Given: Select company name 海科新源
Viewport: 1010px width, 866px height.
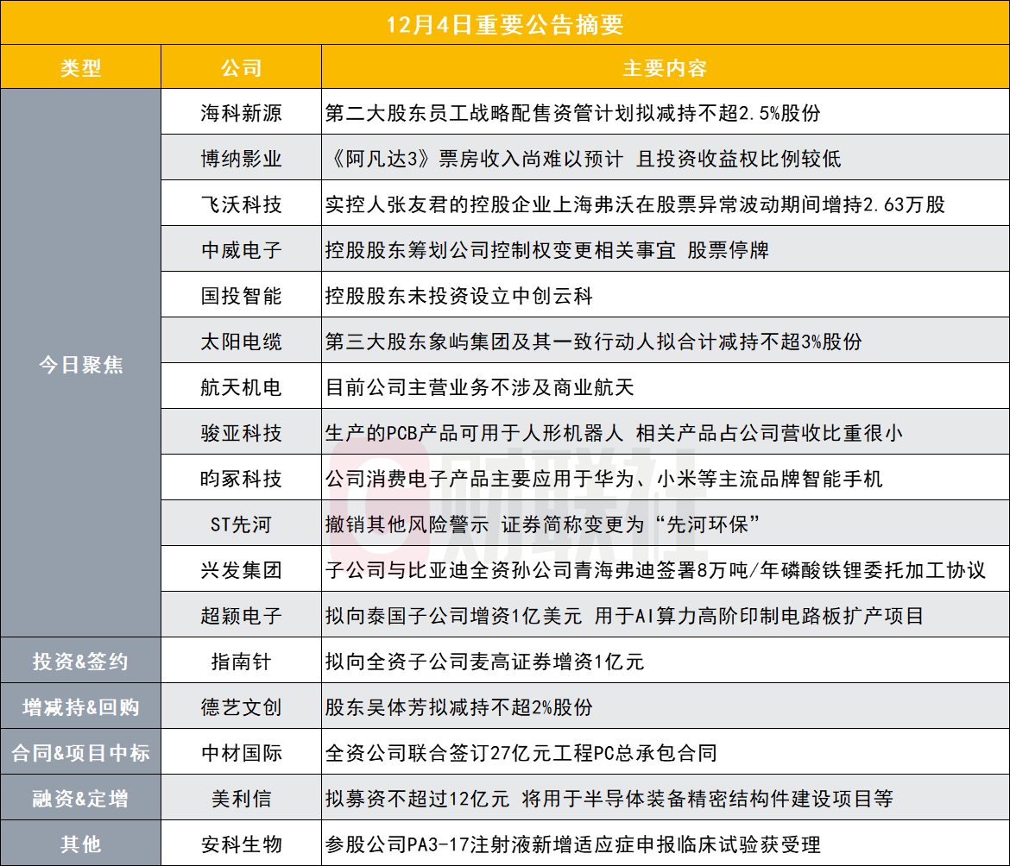Looking at the screenshot, I should (241, 113).
